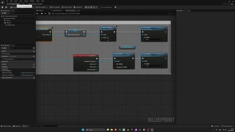Save the blueprint with the toolbar save icon
Viewport: 235px width, 132px height.
coord(3,7)
